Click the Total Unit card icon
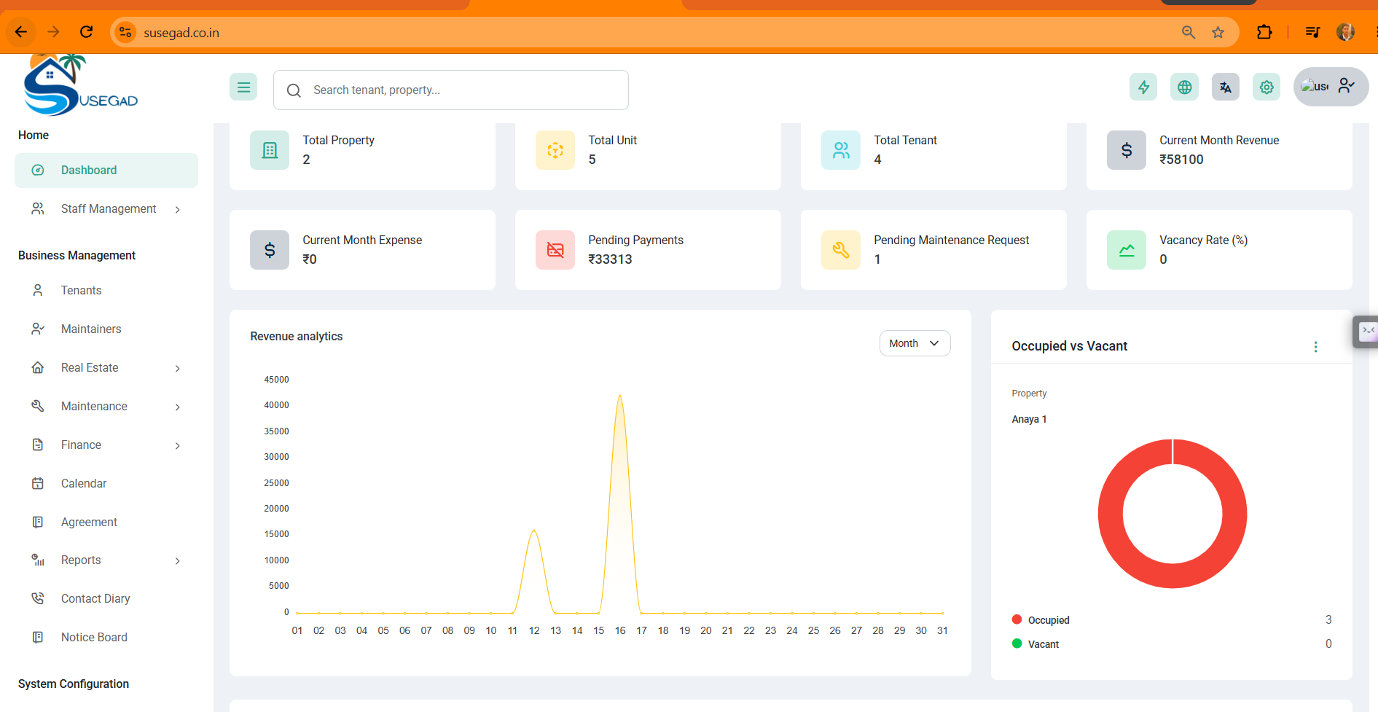 555,150
